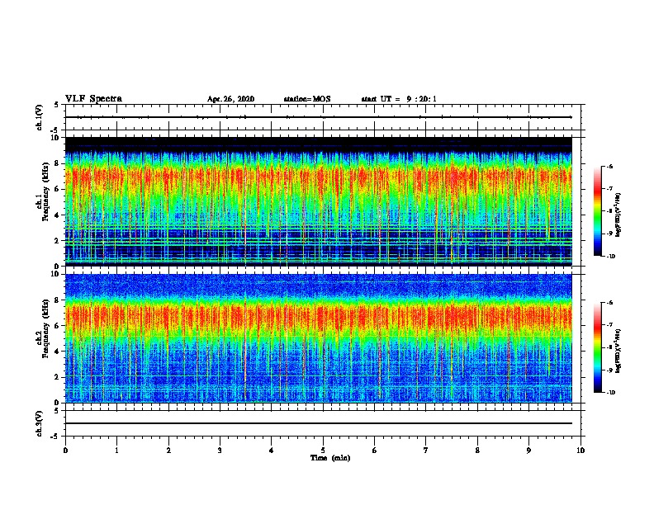Click ch.1 frequency axis tick "4"
The image size is (654, 505).
coord(59,215)
